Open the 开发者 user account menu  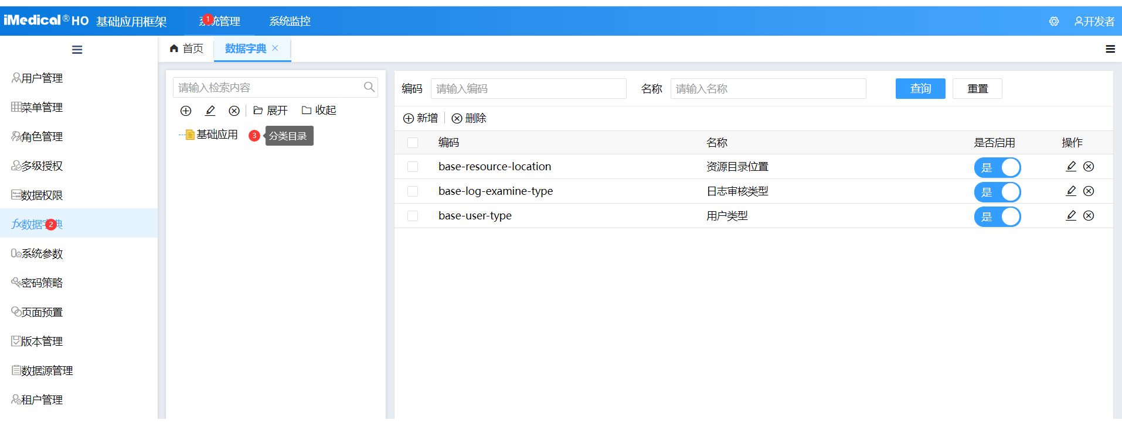coord(1094,22)
